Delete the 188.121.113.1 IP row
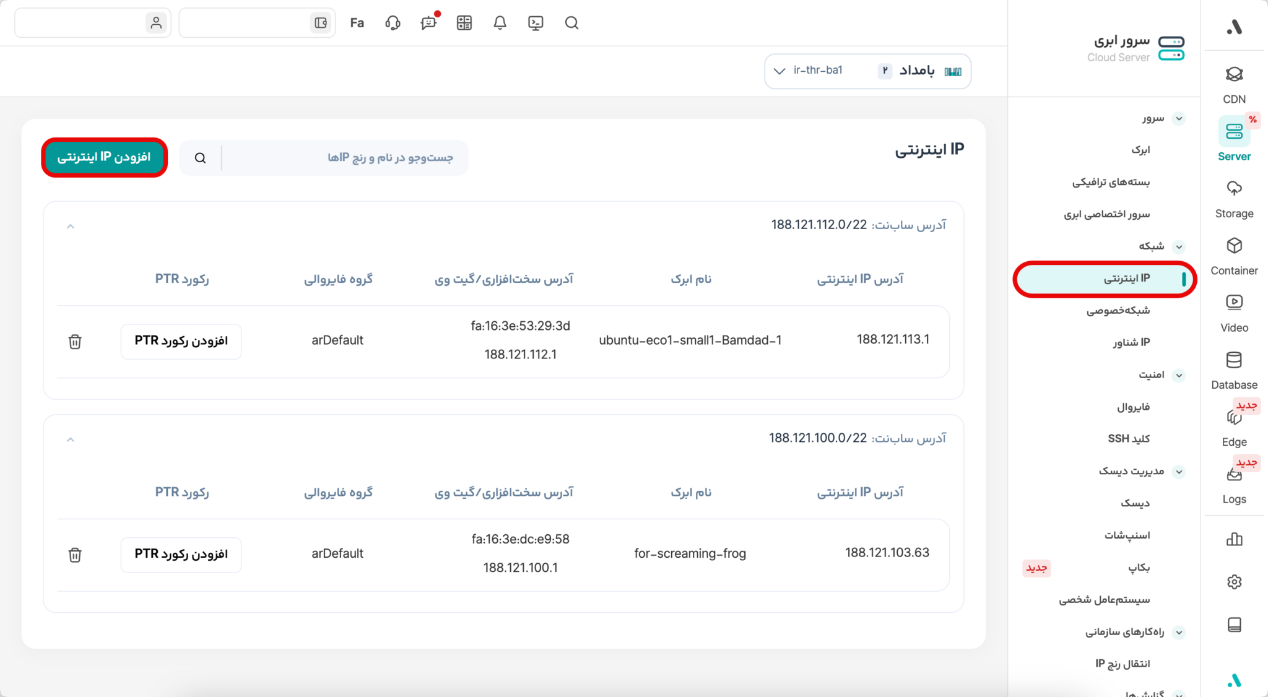This screenshot has width=1268, height=697. click(74, 341)
